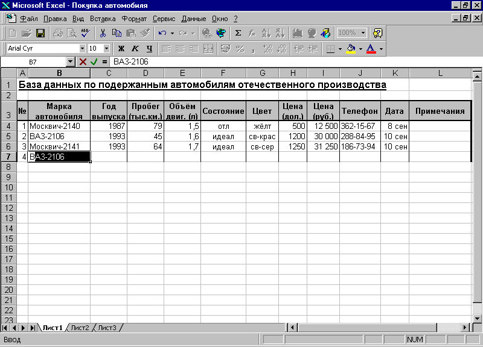
Task: Click the AutoSum sigma icon
Action: pos(238,33)
